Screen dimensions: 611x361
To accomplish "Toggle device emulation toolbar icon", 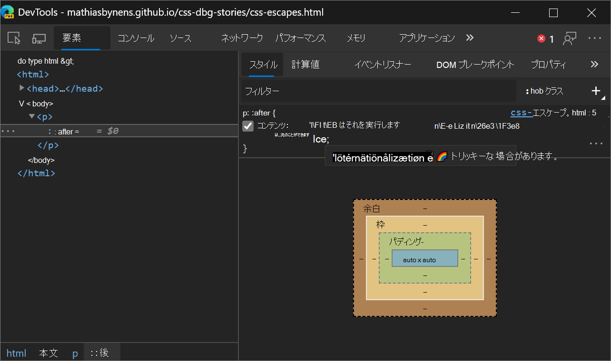I will pyautogui.click(x=39, y=38).
